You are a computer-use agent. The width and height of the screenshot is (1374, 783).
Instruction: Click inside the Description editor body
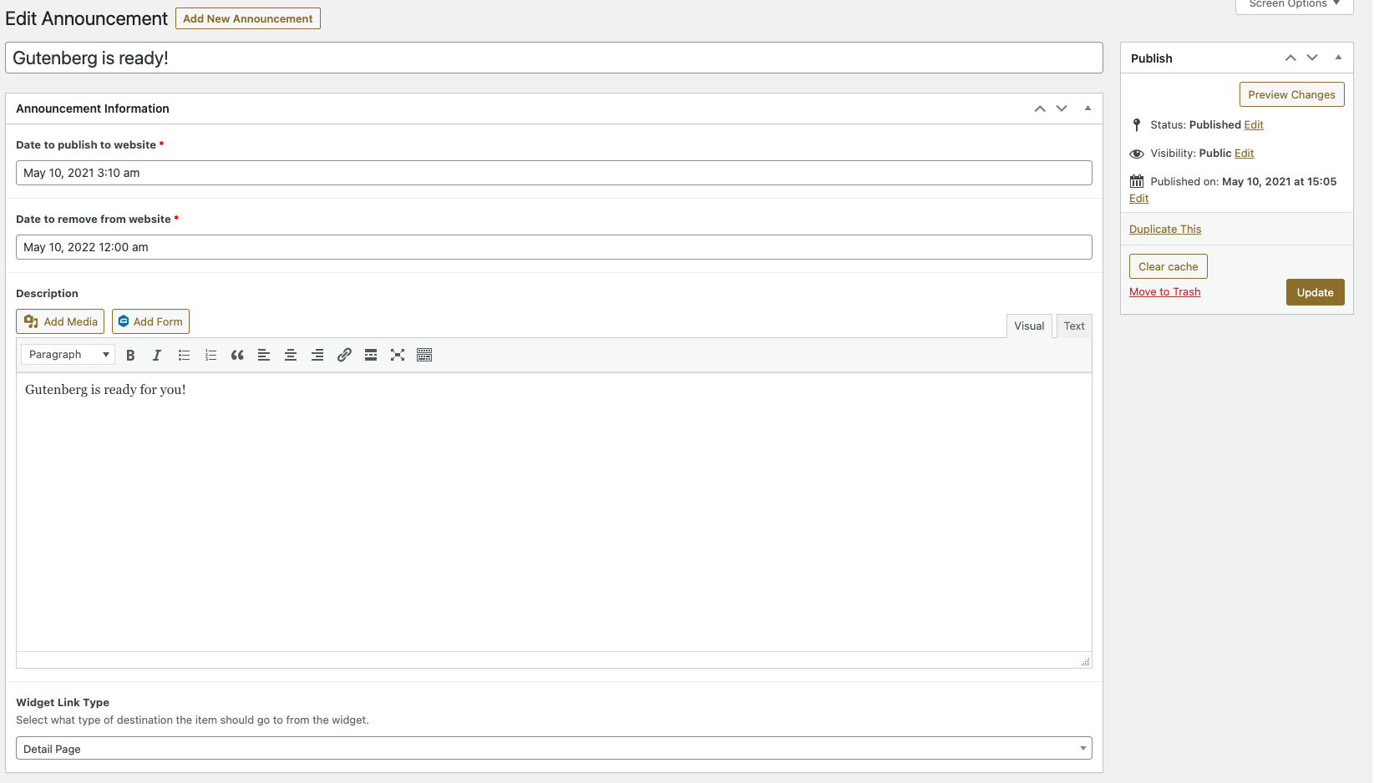(554, 512)
